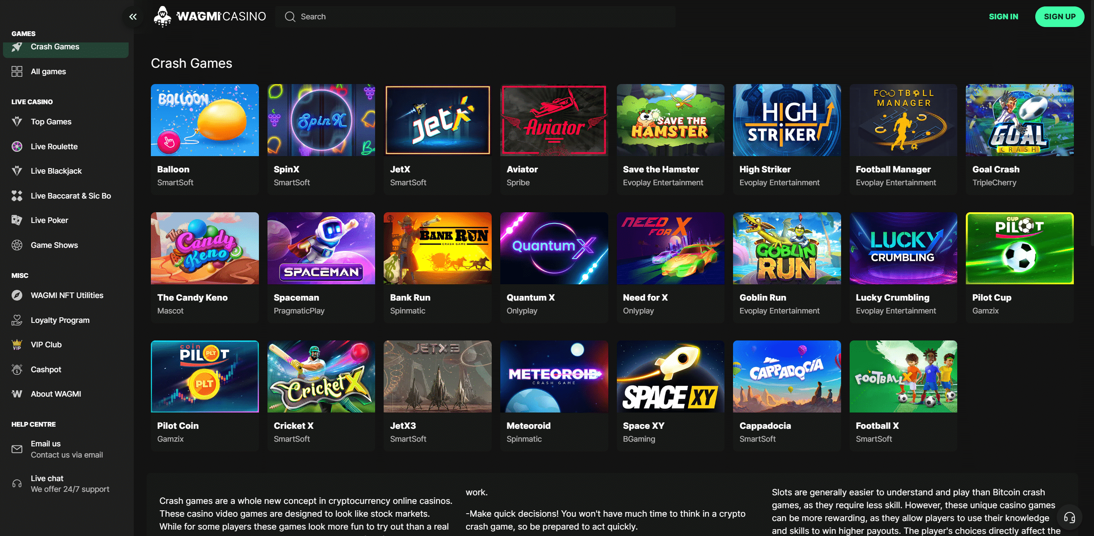Open the Bank Run thumbnail
The height and width of the screenshot is (536, 1094).
[x=438, y=248]
